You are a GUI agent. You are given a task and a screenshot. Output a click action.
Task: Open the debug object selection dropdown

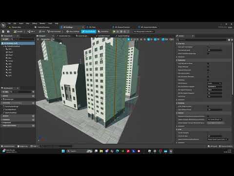click(144, 32)
